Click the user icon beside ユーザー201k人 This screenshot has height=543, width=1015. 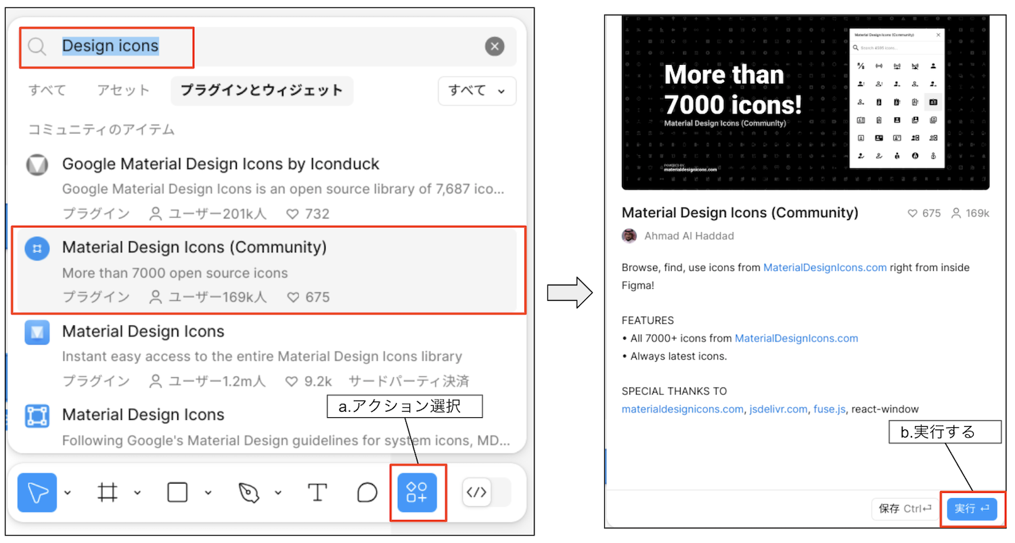[156, 214]
